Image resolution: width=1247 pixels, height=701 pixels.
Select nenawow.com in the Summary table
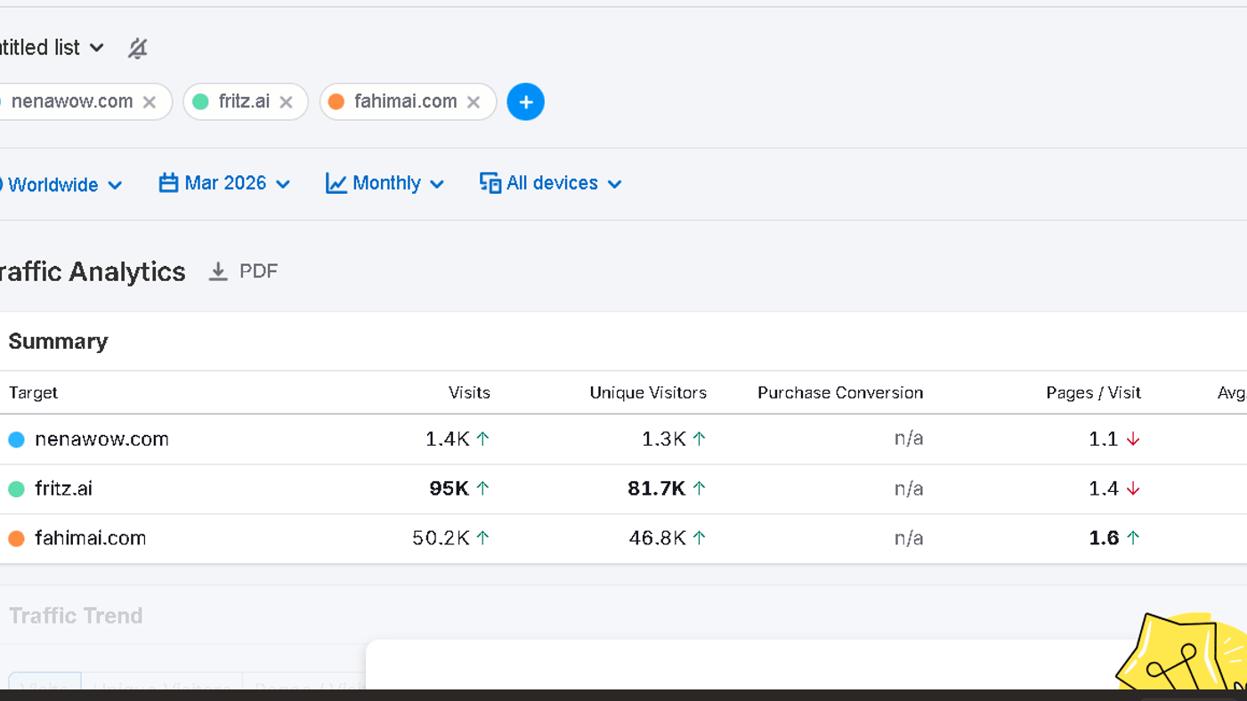tap(102, 439)
